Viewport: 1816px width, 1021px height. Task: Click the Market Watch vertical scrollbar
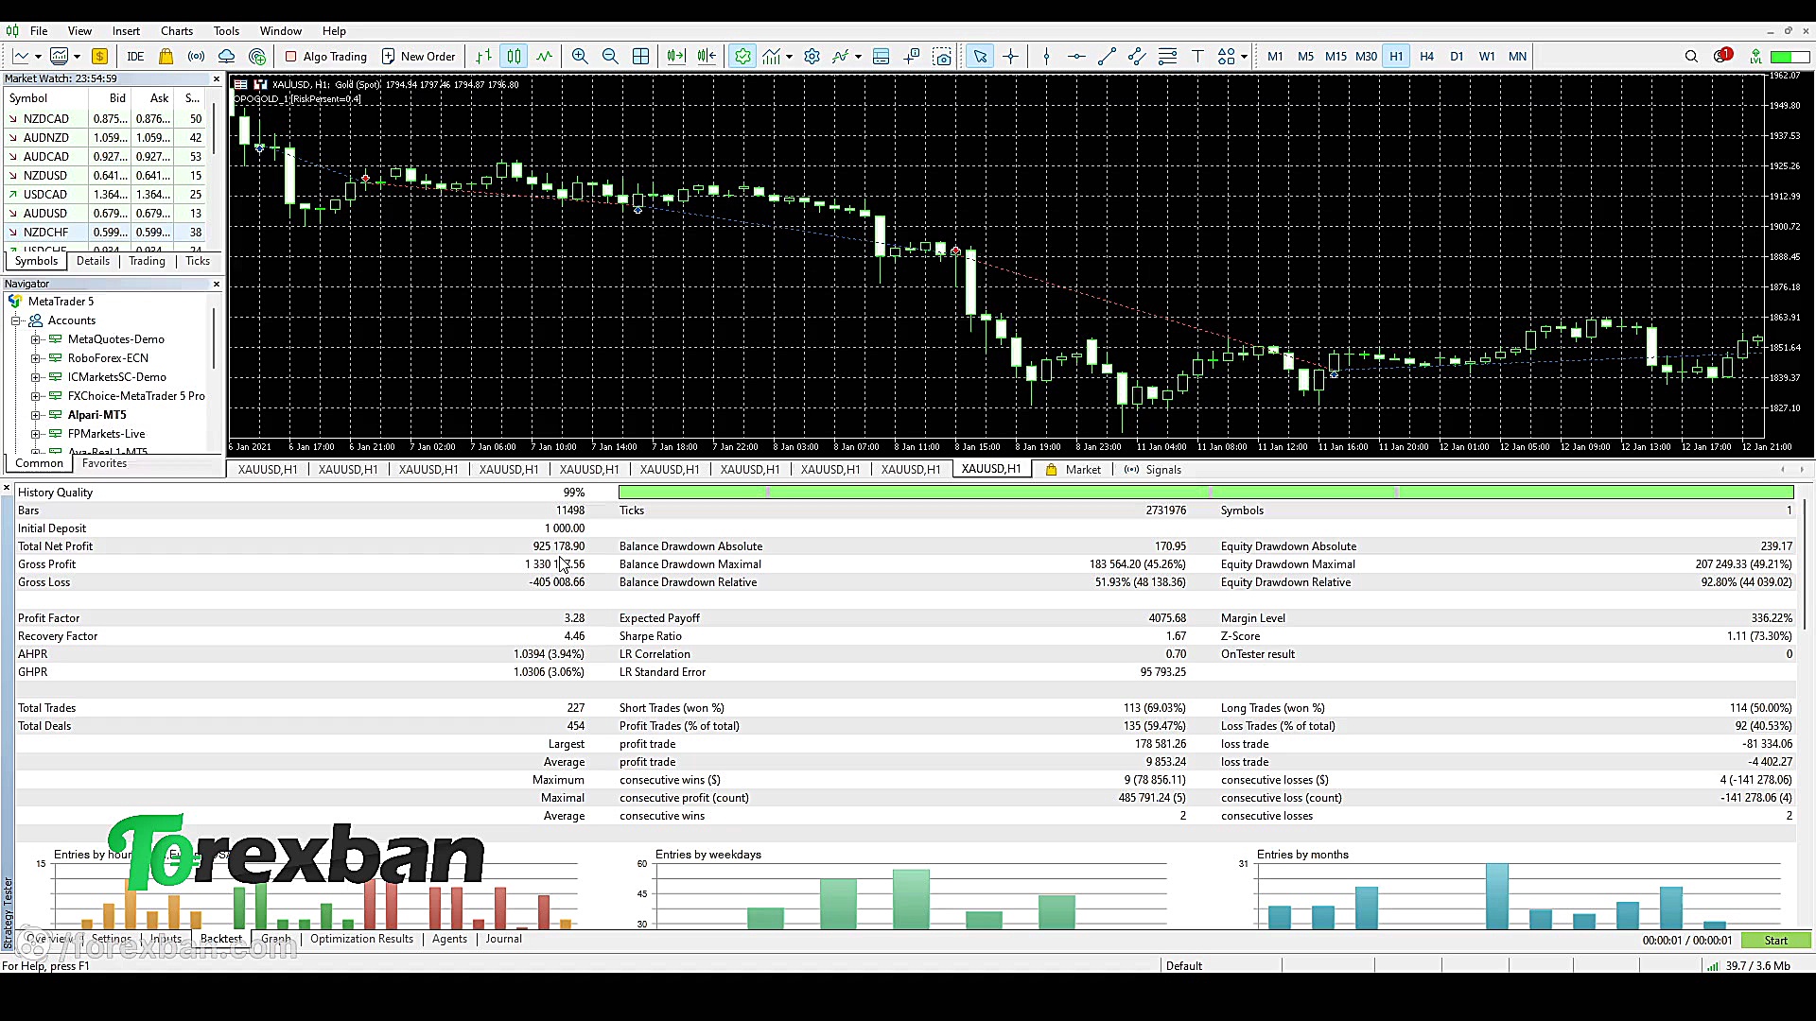point(215,130)
